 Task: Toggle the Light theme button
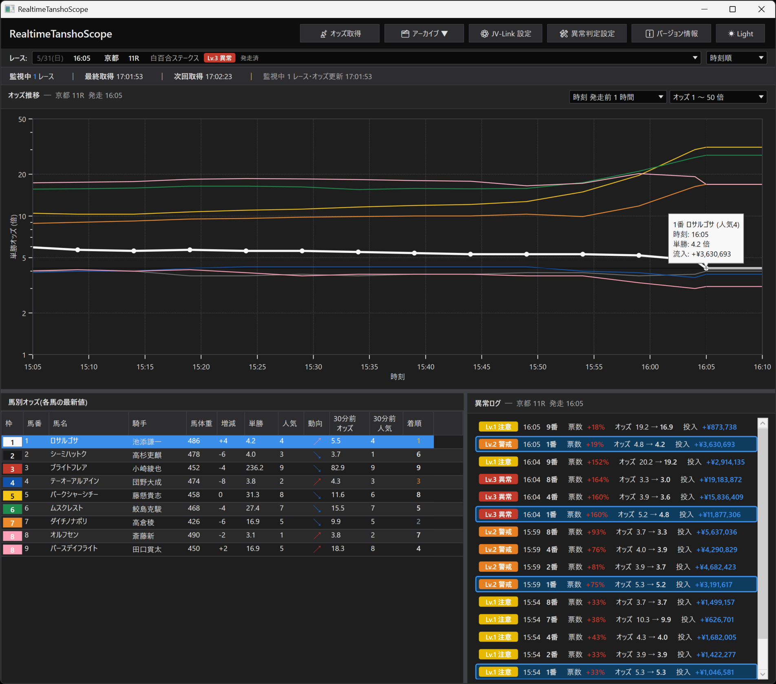click(741, 33)
